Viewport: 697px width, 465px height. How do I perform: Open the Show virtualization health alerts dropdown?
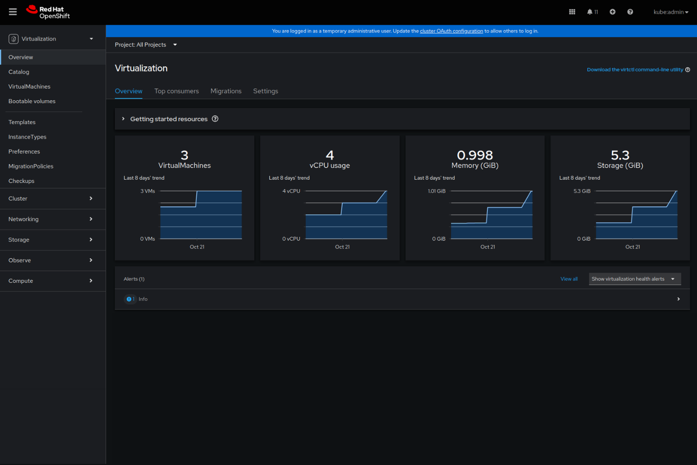pyautogui.click(x=634, y=278)
